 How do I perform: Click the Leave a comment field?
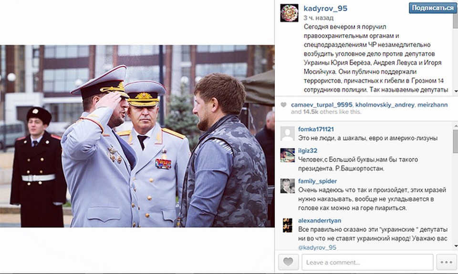(x=367, y=262)
